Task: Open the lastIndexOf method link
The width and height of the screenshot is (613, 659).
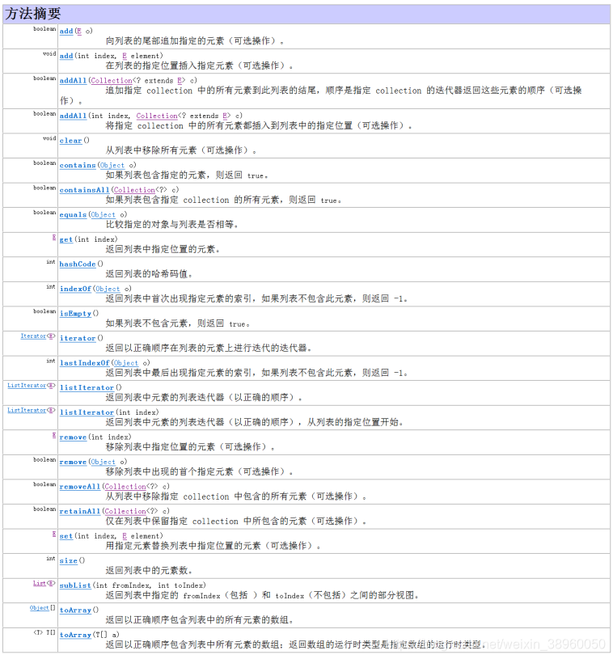Action: tap(84, 363)
